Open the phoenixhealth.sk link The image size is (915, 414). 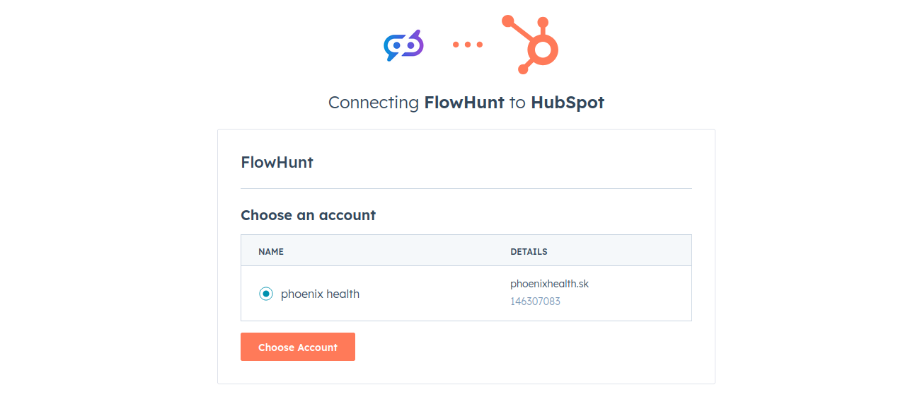click(x=549, y=283)
